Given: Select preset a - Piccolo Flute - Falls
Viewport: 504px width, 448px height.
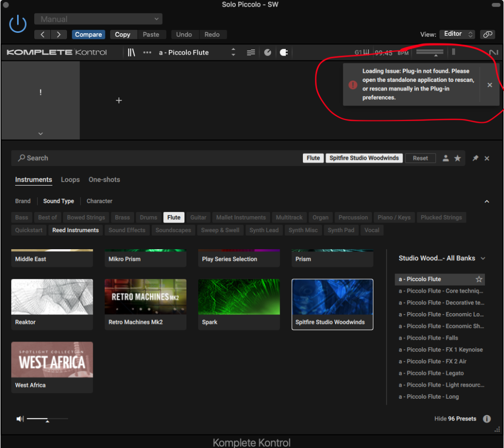Looking at the screenshot, I should [428, 338].
